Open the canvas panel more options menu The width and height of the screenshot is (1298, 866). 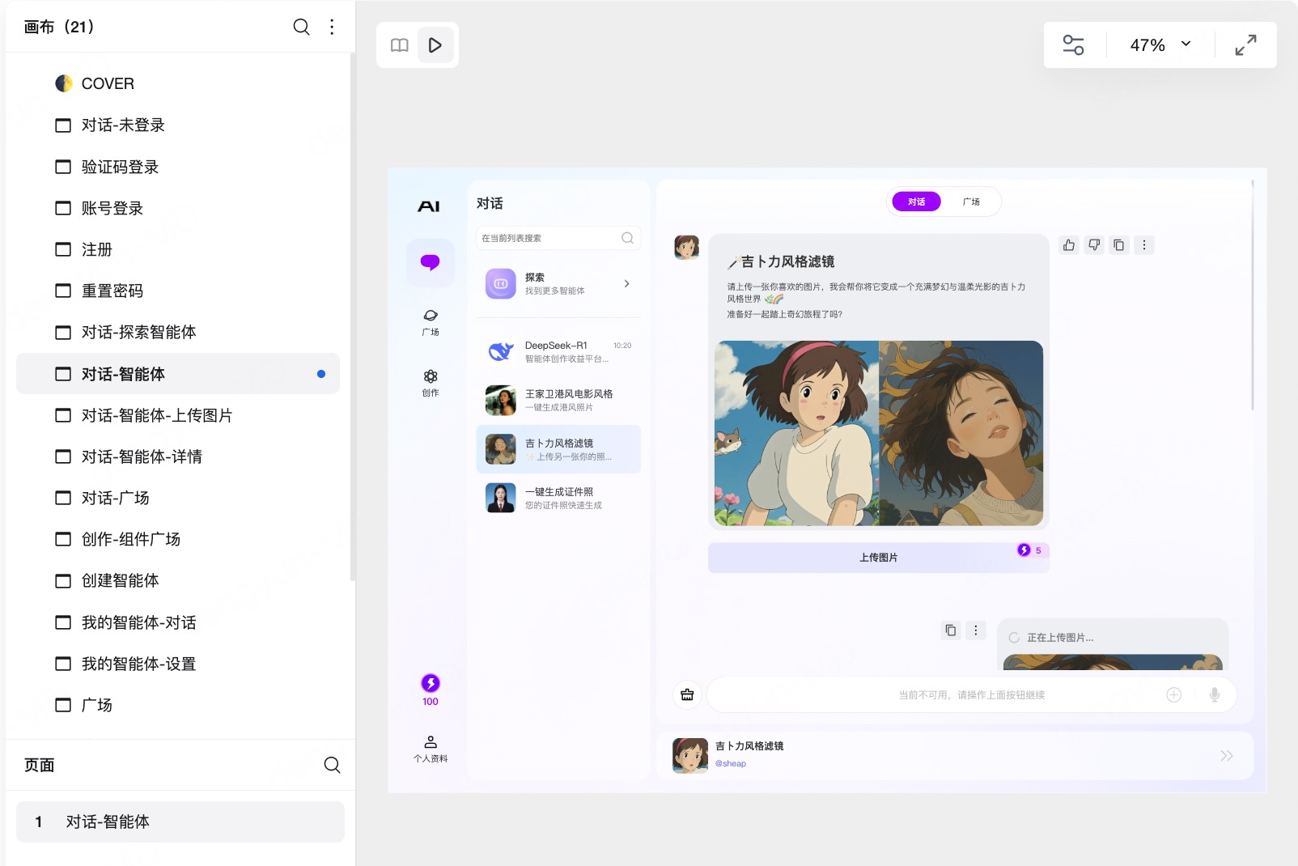[332, 27]
